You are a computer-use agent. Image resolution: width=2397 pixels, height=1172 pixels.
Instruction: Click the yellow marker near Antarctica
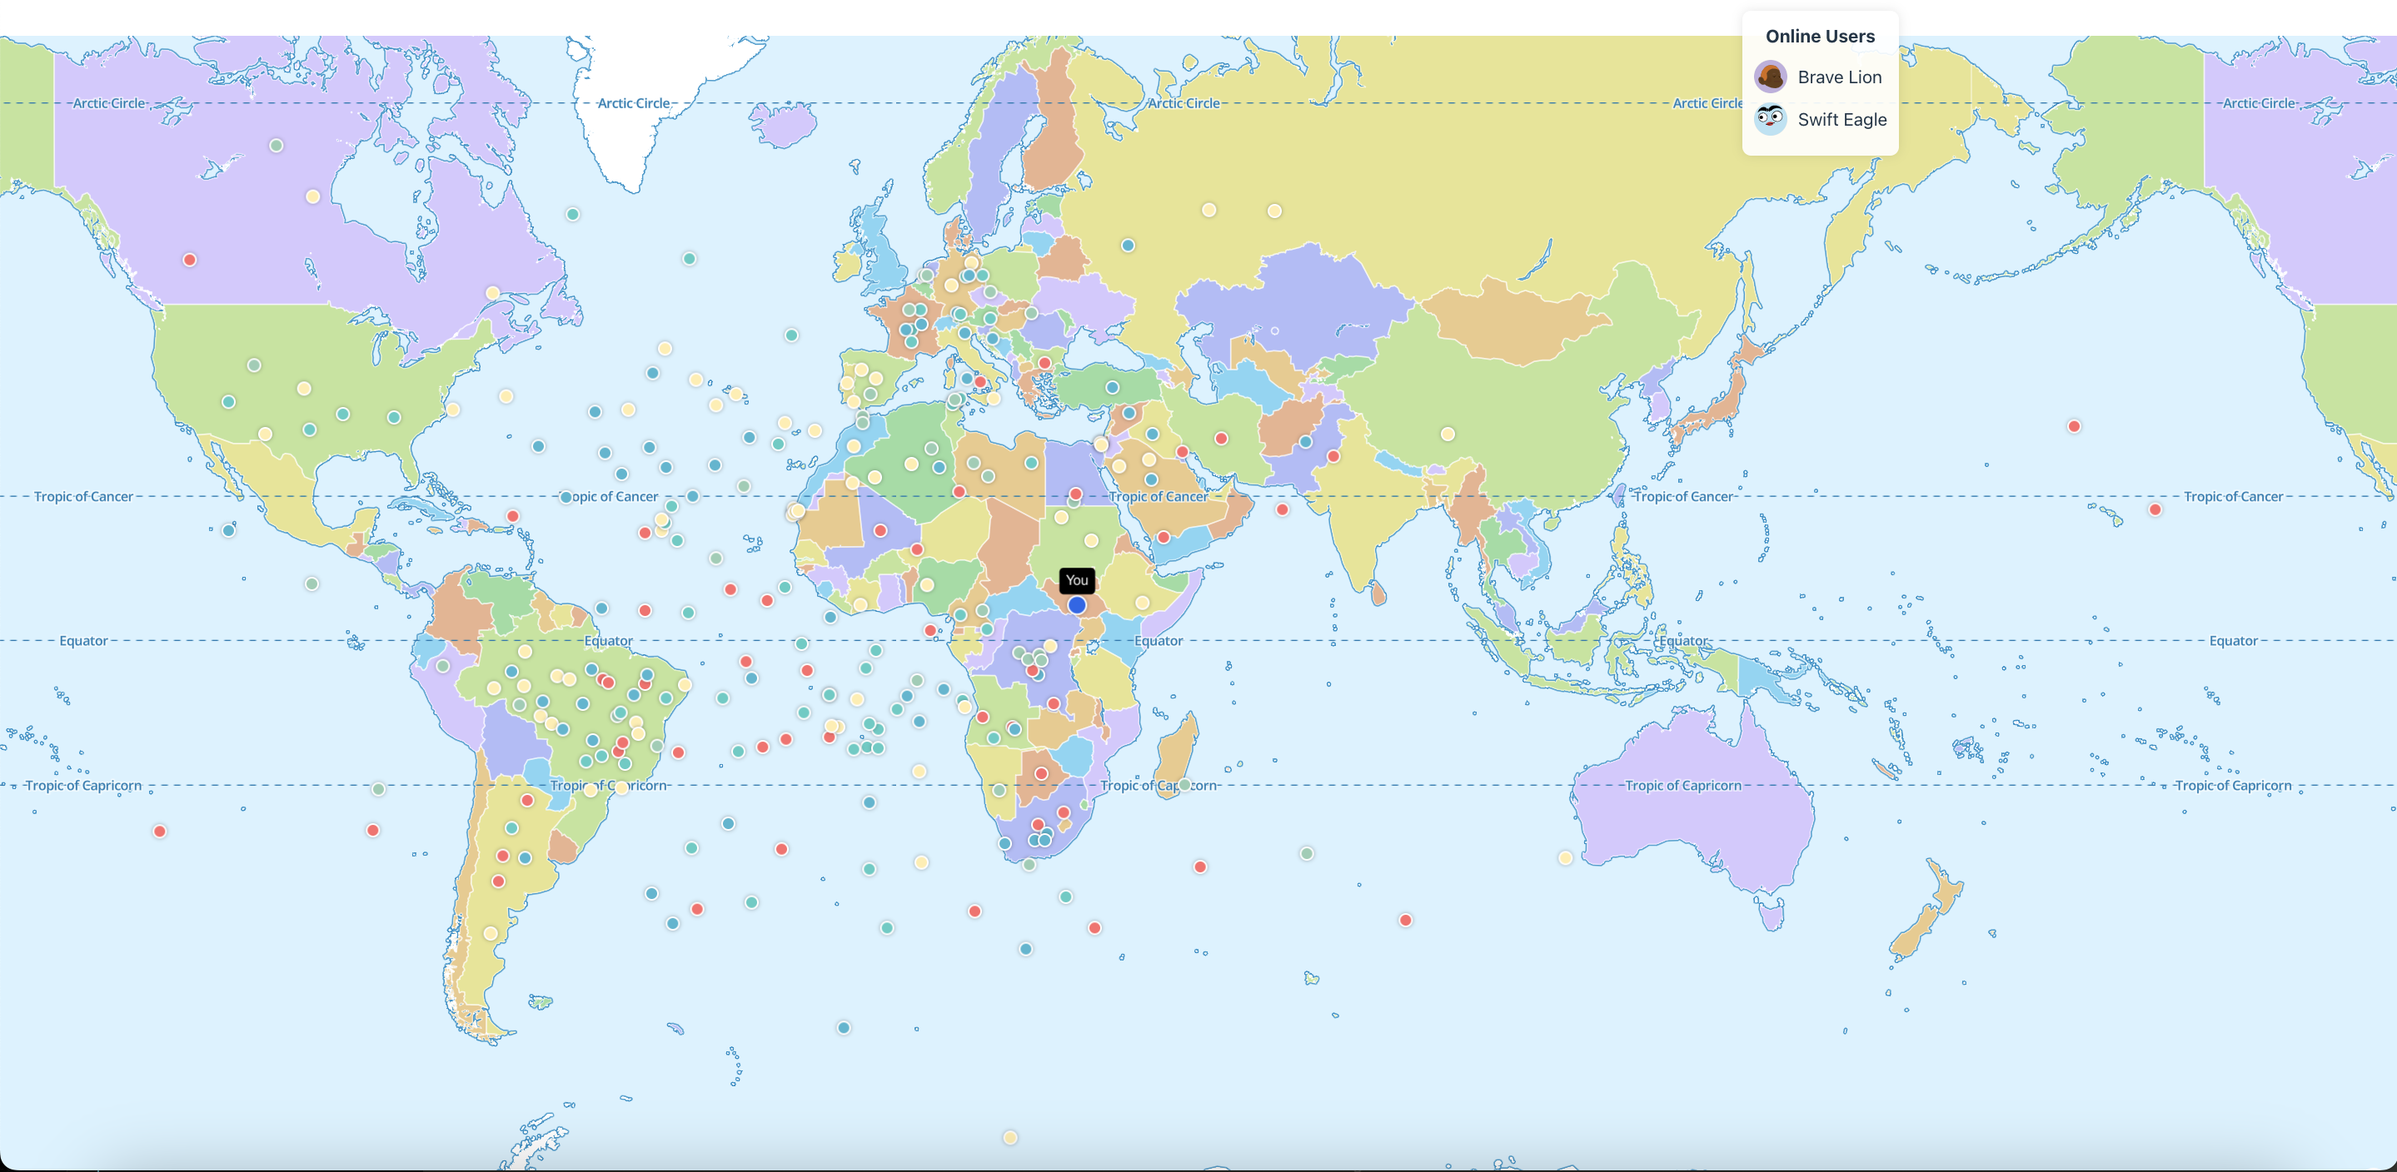coord(1010,1138)
